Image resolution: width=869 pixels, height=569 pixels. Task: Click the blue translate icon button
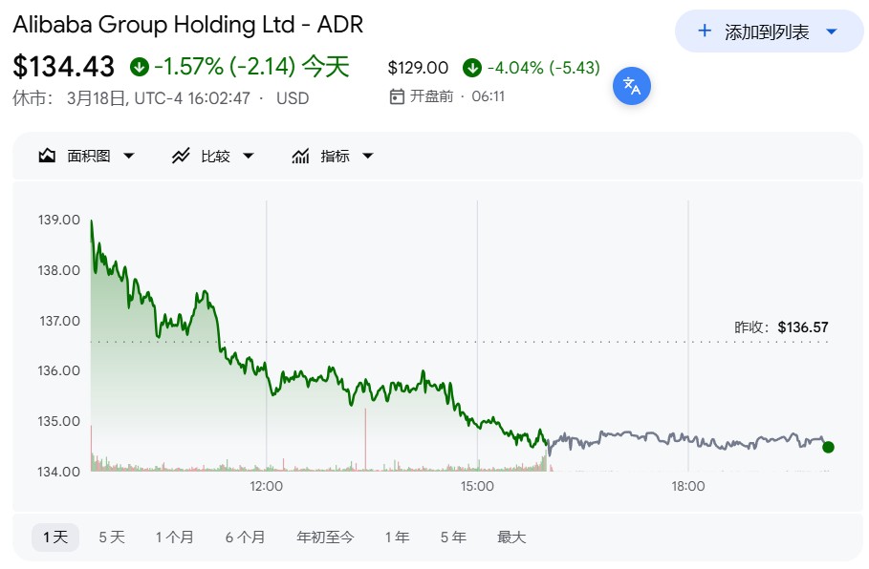tap(632, 85)
